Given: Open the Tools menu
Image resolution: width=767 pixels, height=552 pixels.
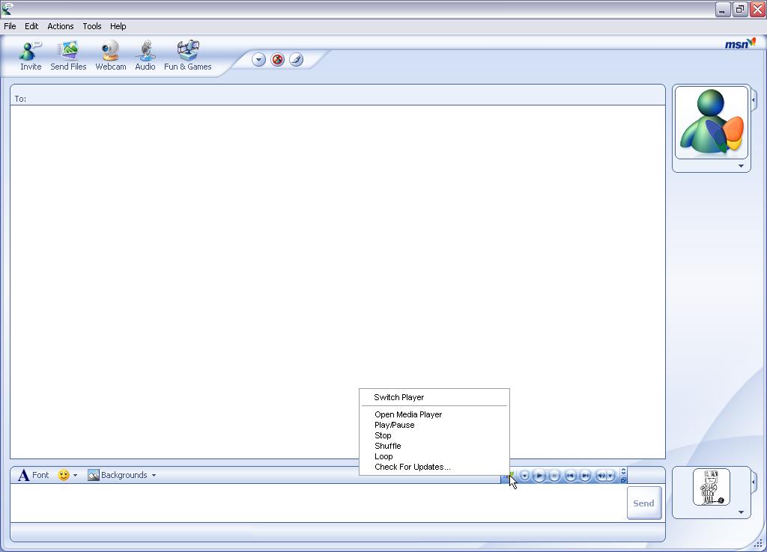Looking at the screenshot, I should tap(92, 26).
